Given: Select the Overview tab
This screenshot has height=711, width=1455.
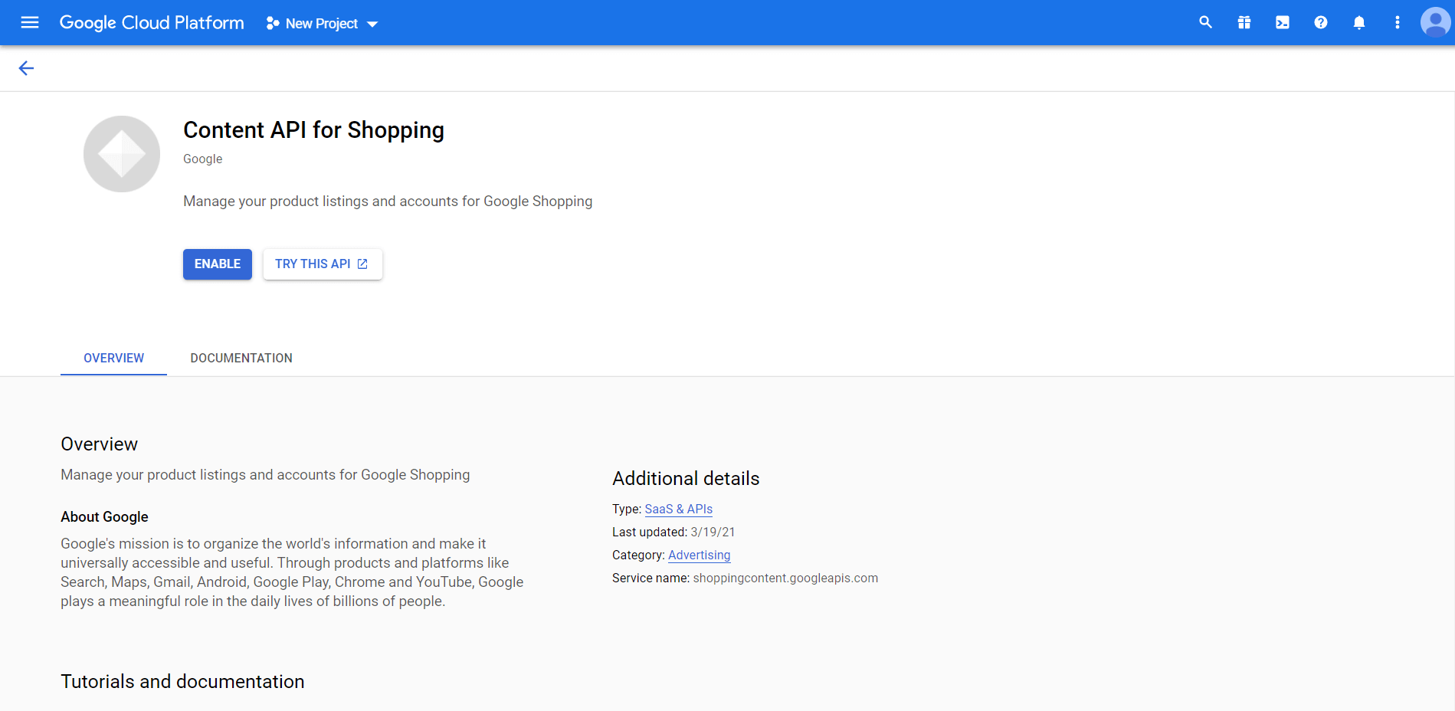Looking at the screenshot, I should click(x=113, y=358).
